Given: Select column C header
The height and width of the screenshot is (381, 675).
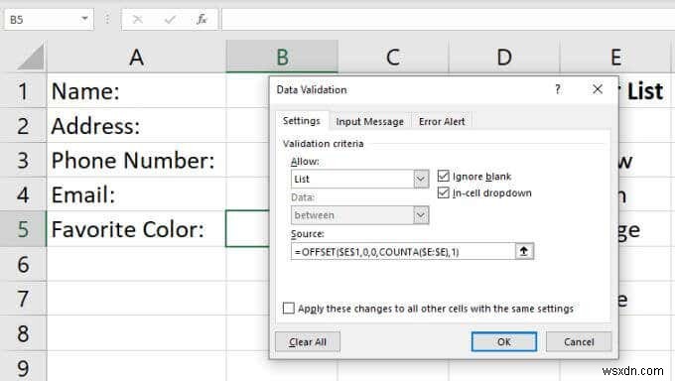Looking at the screenshot, I should click(x=393, y=57).
